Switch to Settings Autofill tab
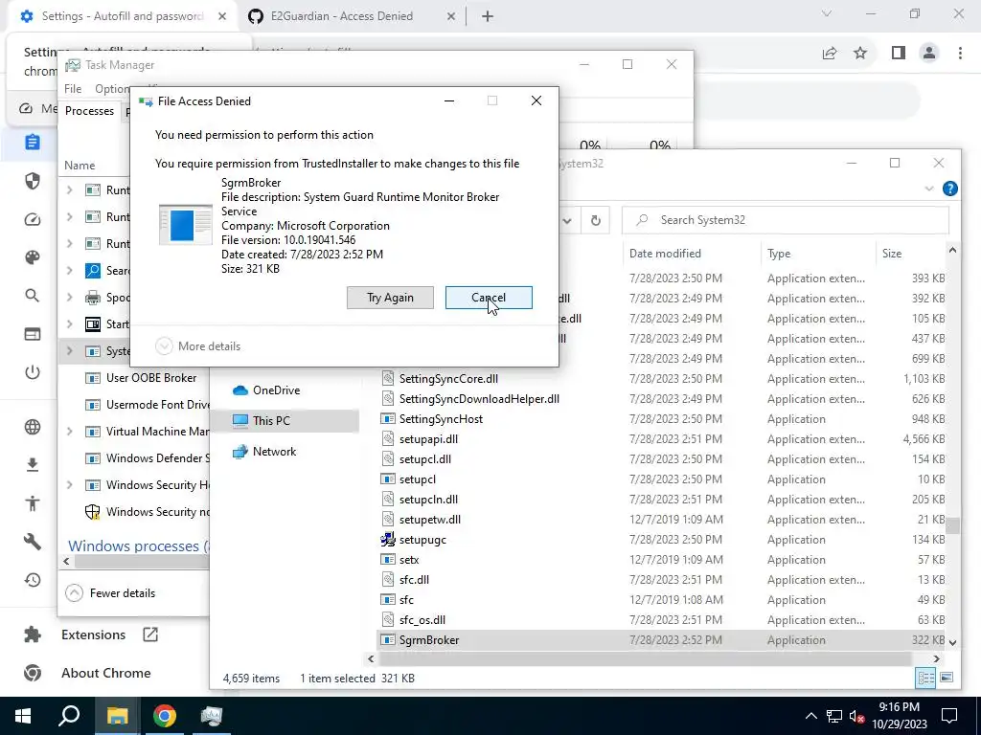Image resolution: width=981 pixels, height=735 pixels. point(122,16)
